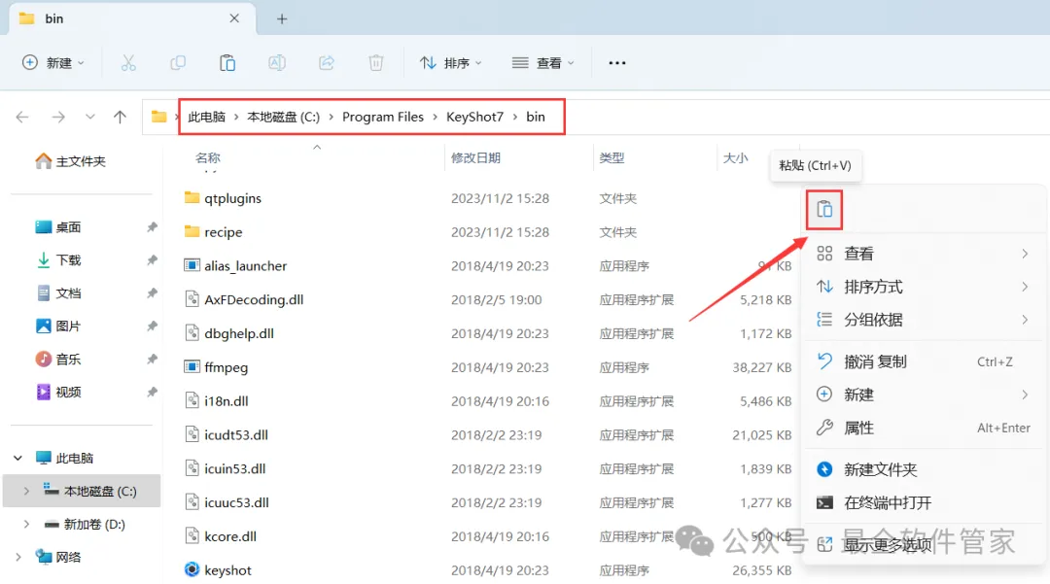Sort by the 类型 column header

(x=612, y=157)
